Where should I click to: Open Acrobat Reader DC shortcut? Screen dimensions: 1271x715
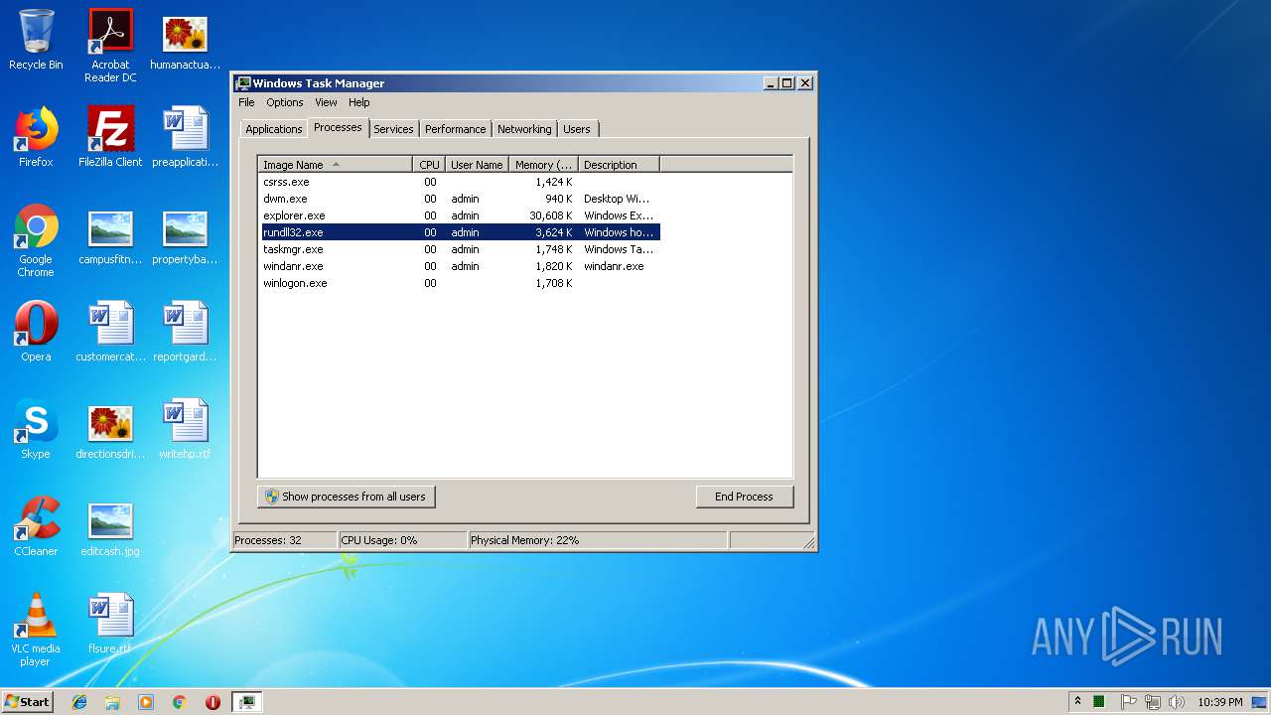(110, 46)
